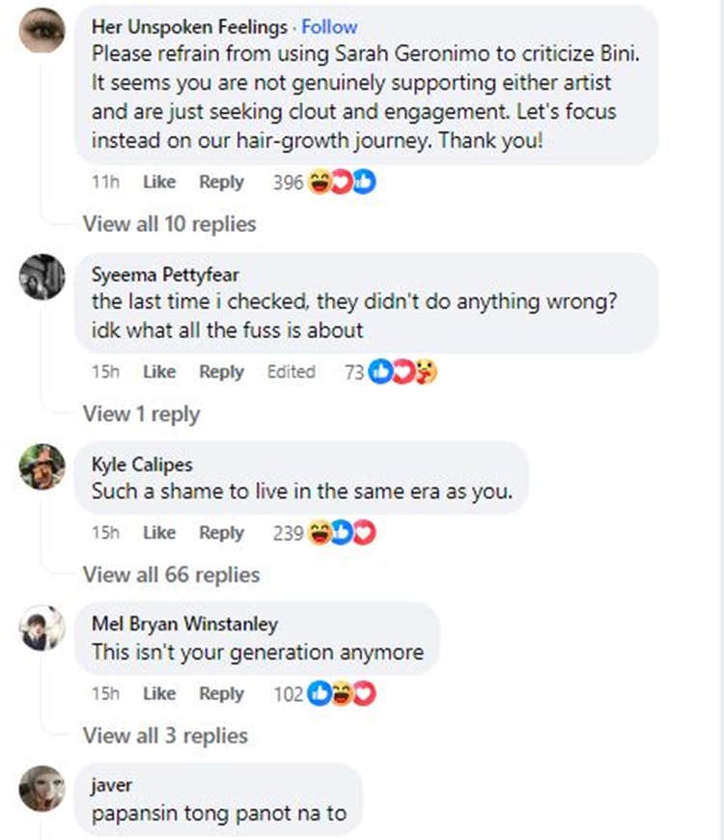Expand View all 3 replies
Screen dimensions: 724x840
click(165, 736)
